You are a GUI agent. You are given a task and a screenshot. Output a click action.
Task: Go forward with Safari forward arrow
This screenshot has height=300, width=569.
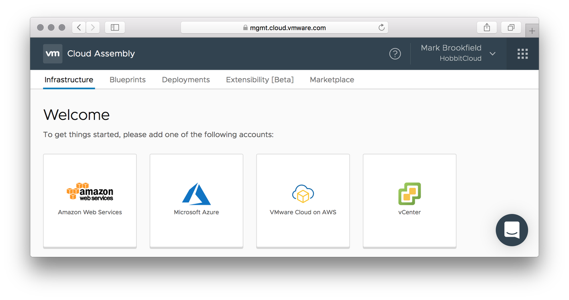coord(93,27)
